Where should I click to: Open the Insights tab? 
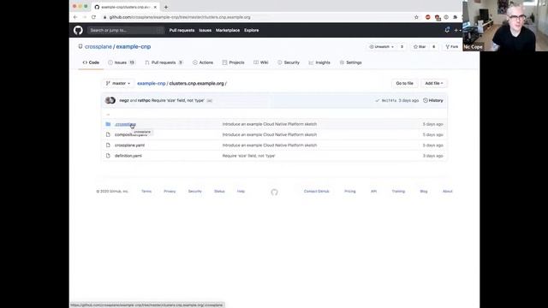pyautogui.click(x=319, y=62)
